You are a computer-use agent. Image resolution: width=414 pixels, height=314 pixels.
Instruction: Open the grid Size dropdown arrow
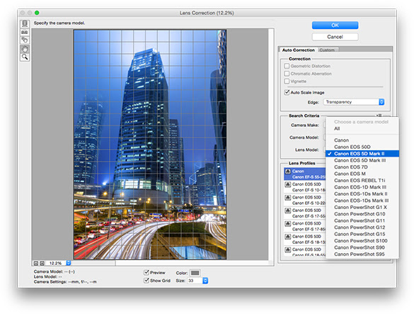(205, 281)
